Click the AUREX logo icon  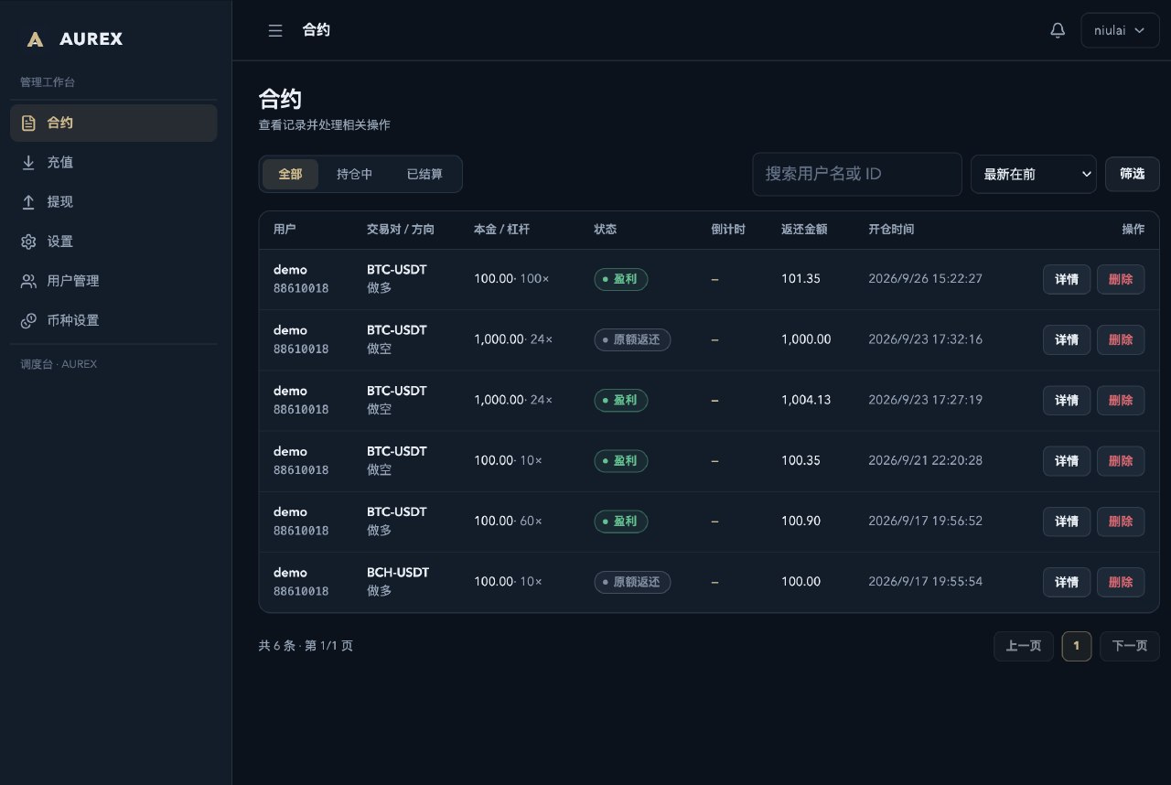click(x=35, y=38)
